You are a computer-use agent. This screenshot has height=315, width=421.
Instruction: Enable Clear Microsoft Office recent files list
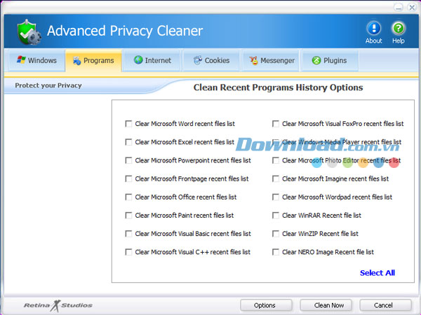pos(128,197)
